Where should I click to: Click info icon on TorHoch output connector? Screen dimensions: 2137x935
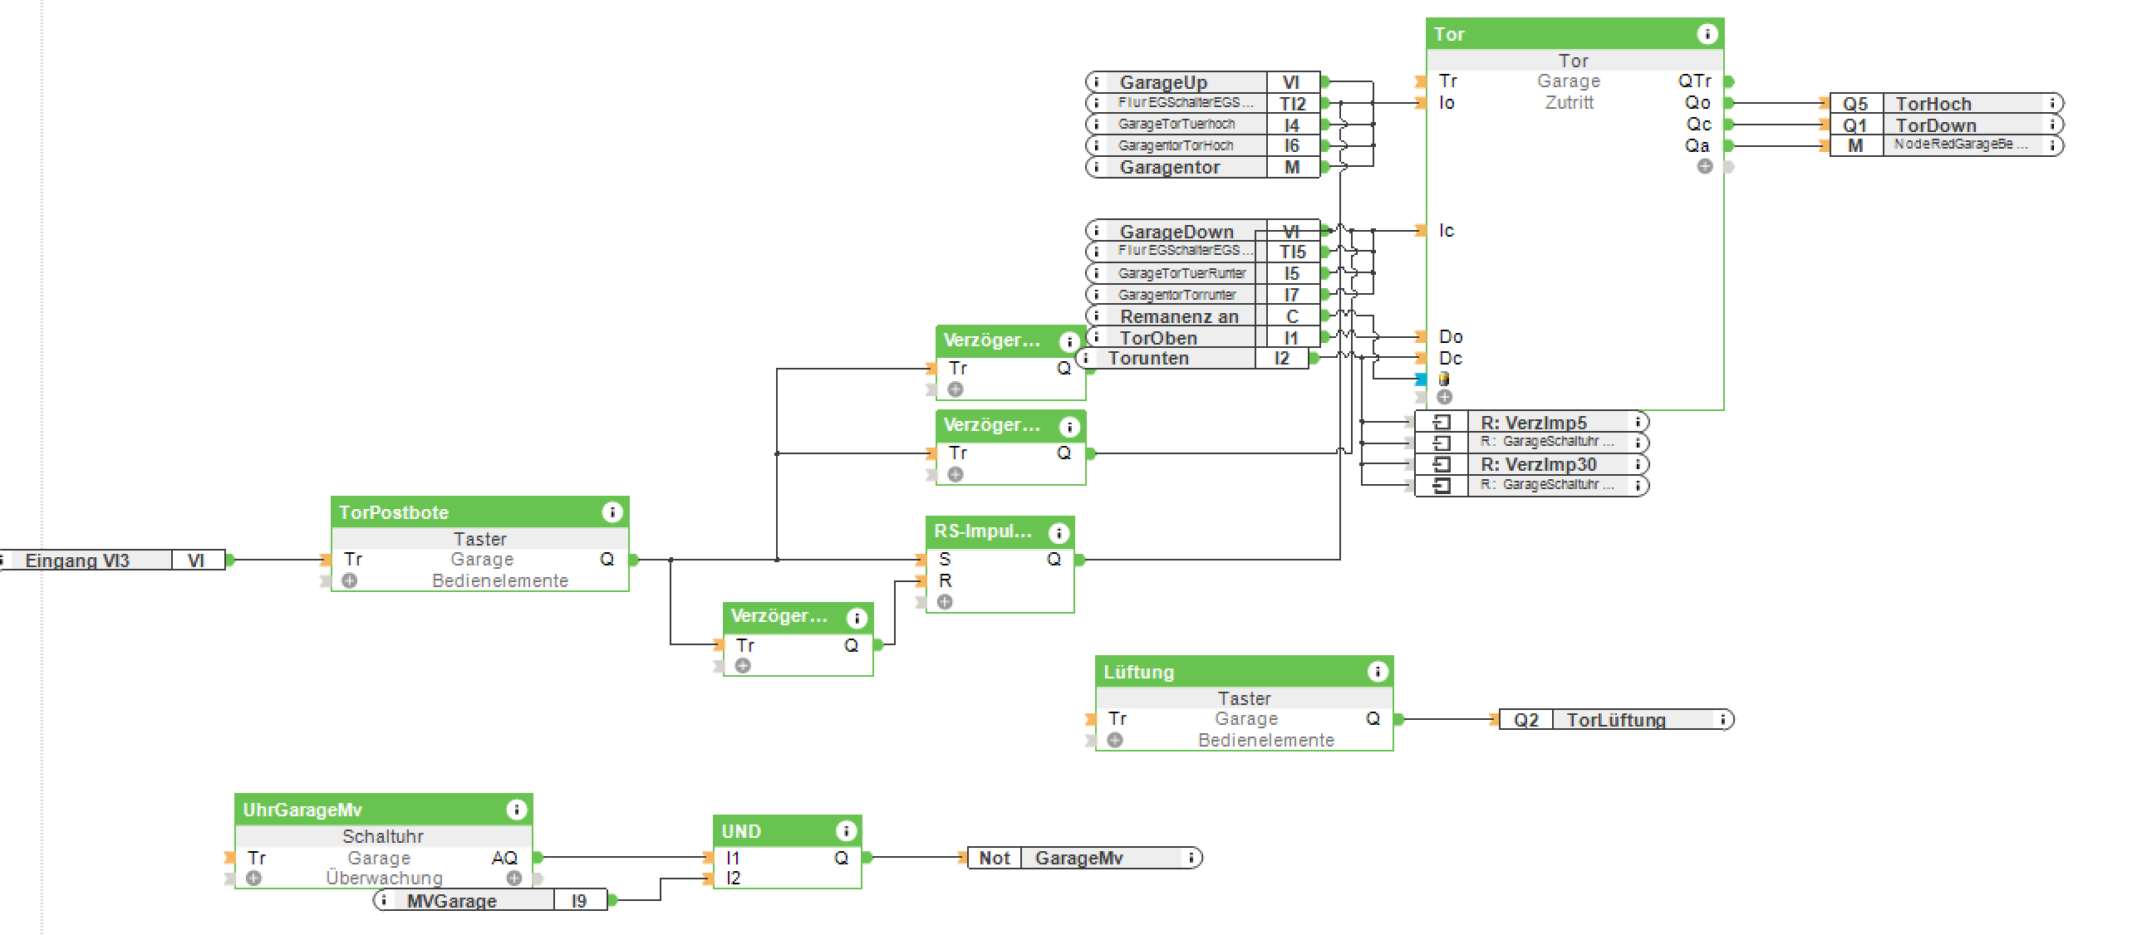(x=2052, y=103)
